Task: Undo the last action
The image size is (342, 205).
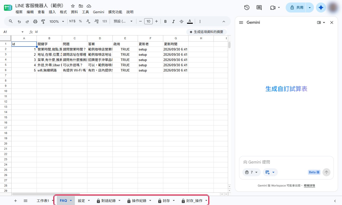Action: 19,21
